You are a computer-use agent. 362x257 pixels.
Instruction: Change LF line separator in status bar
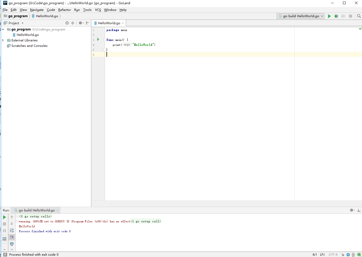tap(322, 255)
